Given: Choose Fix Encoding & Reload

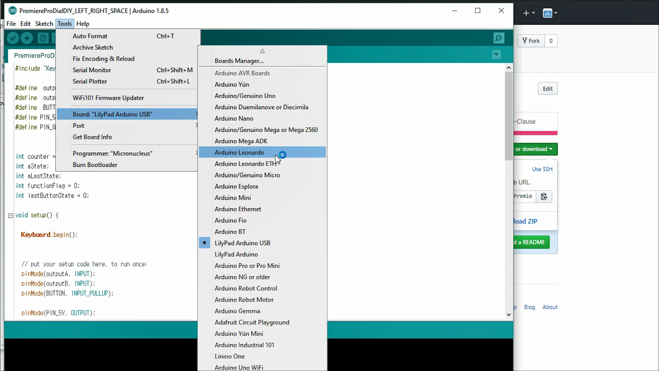Looking at the screenshot, I should 127,59.
